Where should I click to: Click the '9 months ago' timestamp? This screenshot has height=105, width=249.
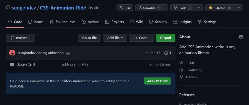pyautogui.click(x=160, y=64)
